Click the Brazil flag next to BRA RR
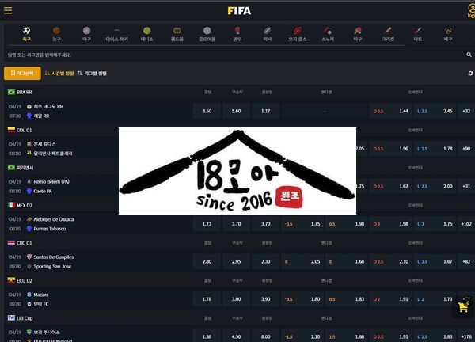The image size is (475, 342). 11,92
